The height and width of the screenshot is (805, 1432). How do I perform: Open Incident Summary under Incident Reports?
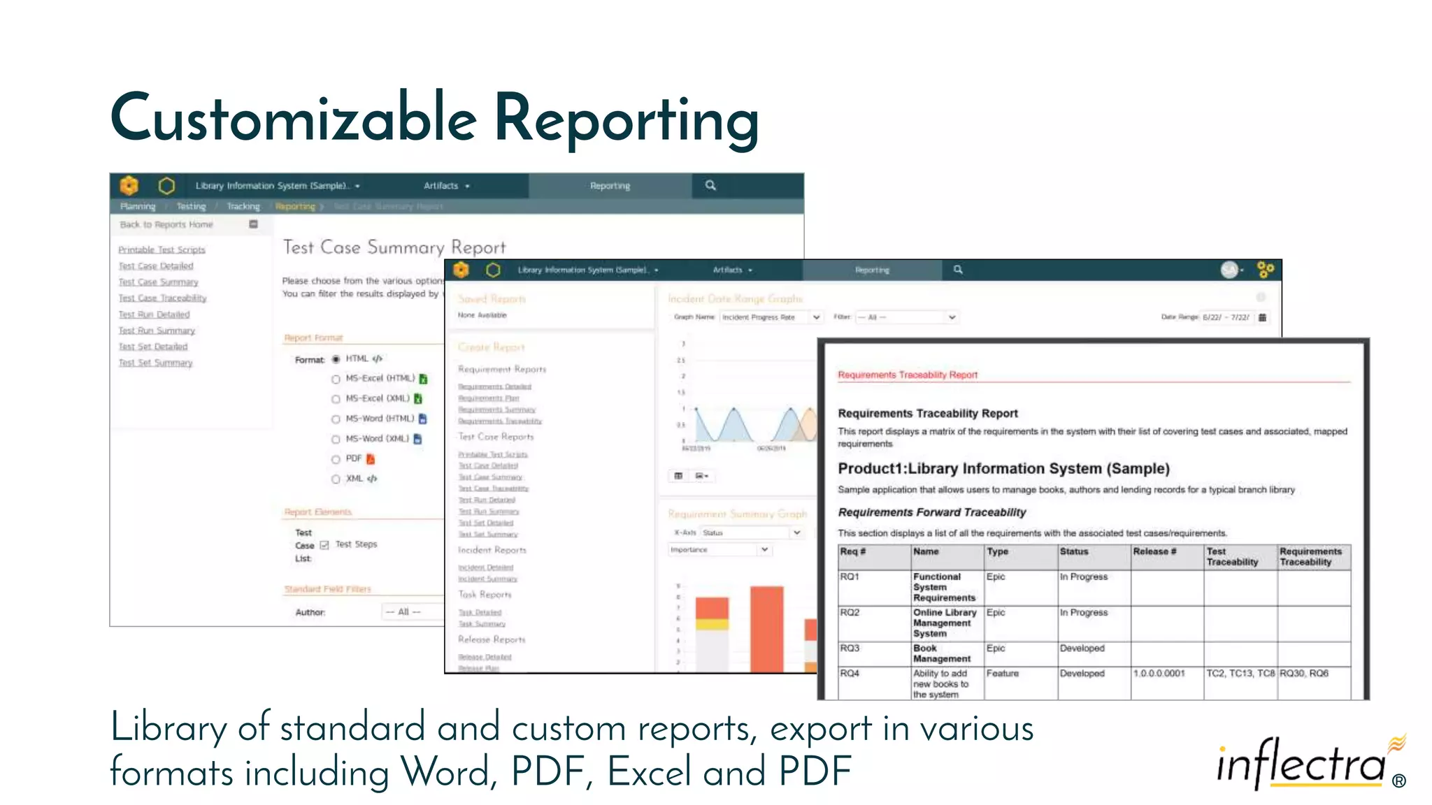tap(487, 579)
